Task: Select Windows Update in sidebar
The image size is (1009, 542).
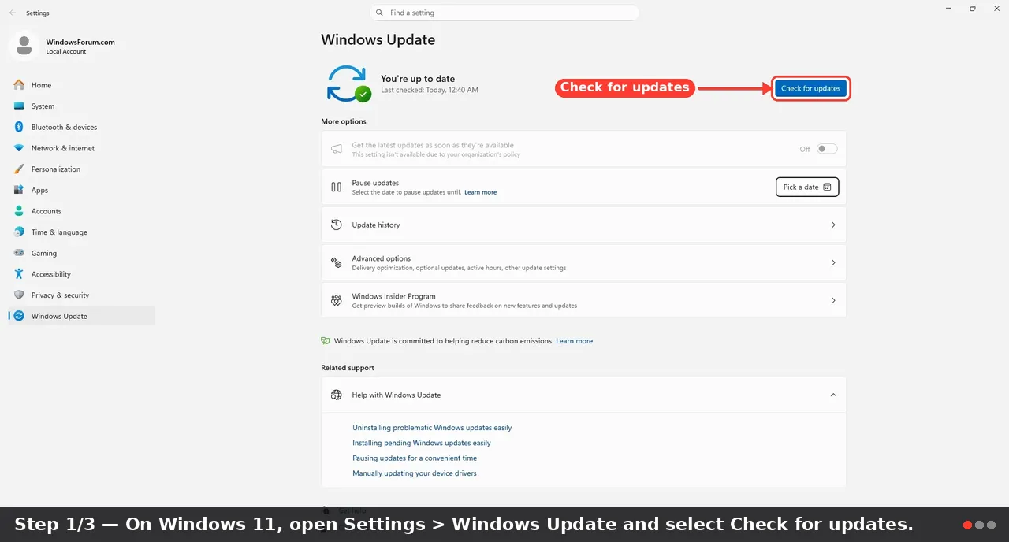Action: tap(81, 316)
